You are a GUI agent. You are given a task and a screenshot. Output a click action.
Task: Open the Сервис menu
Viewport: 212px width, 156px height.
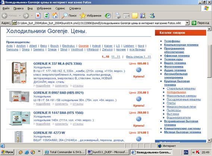(x=60, y=8)
